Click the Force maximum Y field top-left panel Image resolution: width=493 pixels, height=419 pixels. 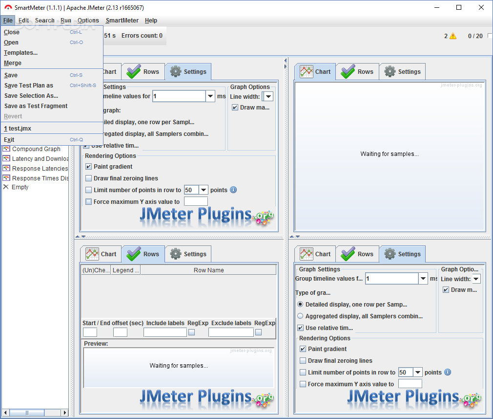(x=196, y=201)
